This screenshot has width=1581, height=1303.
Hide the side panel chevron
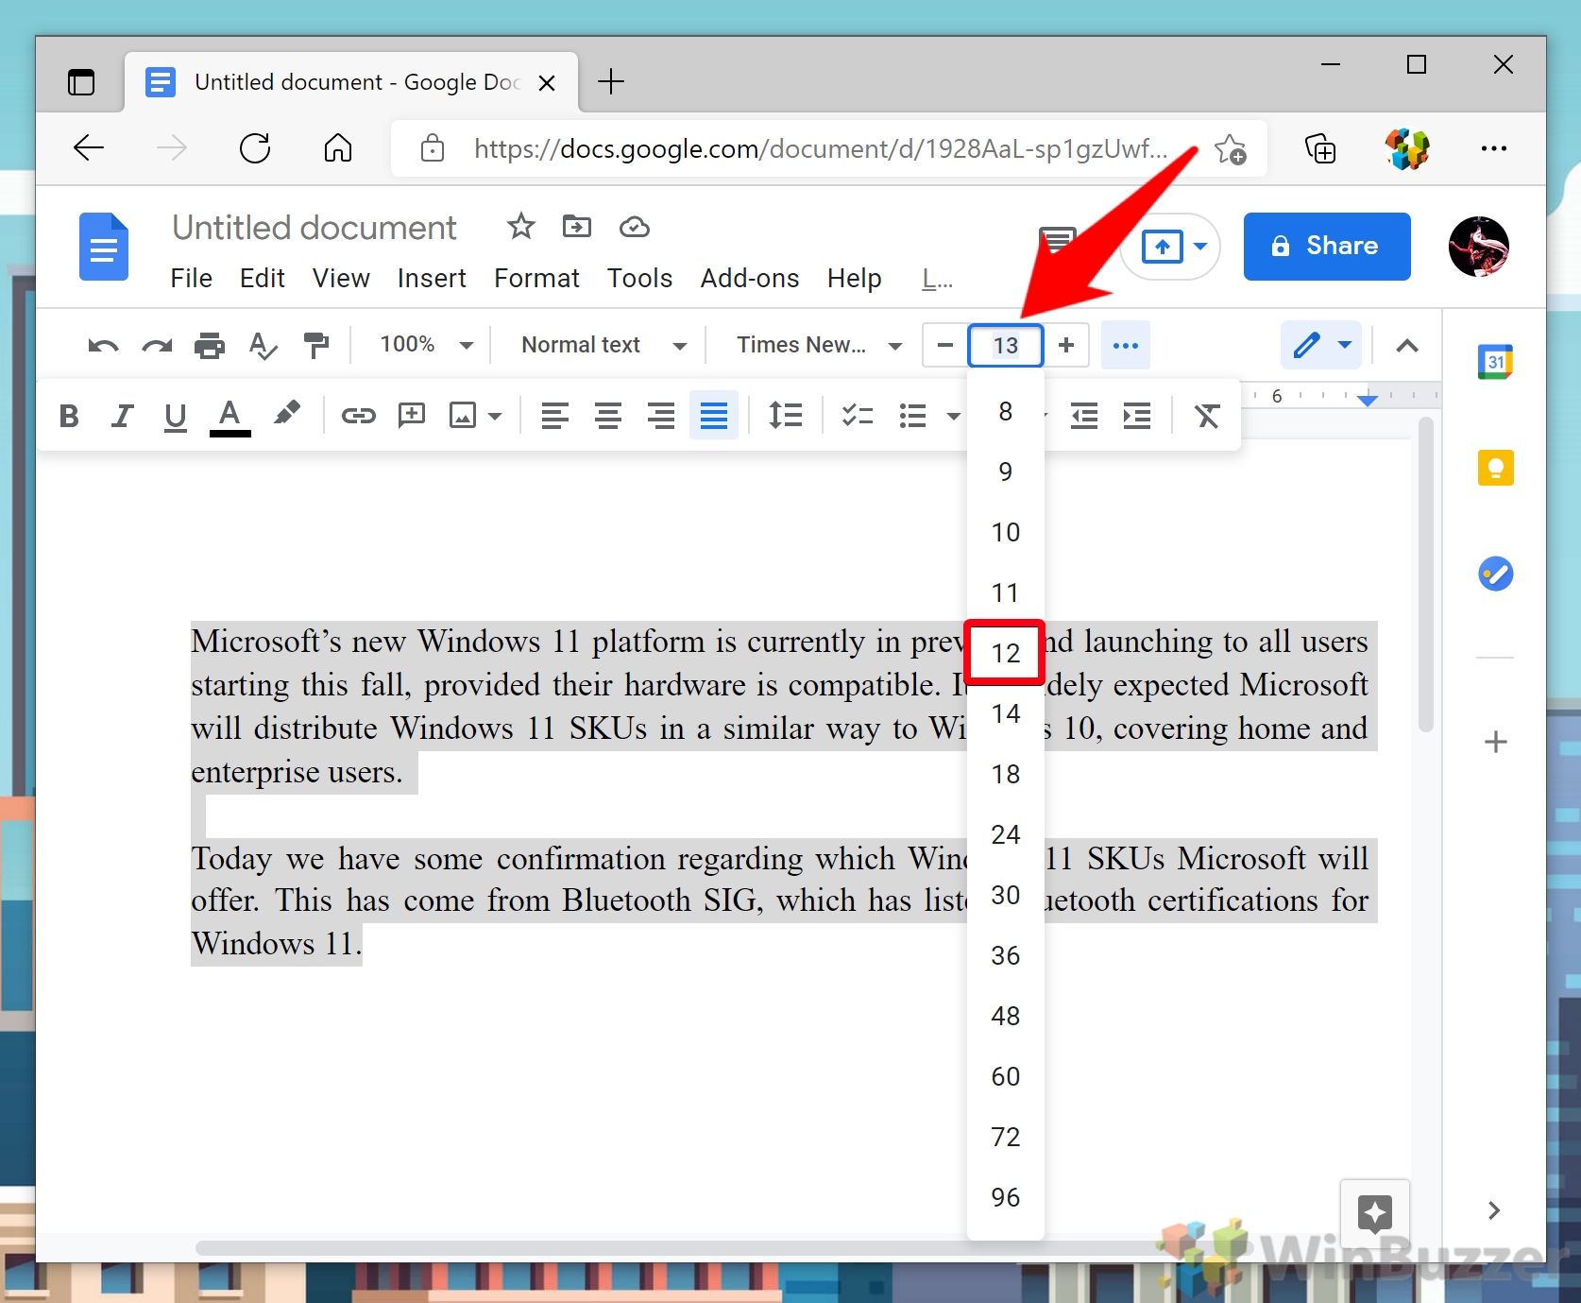1494,1210
